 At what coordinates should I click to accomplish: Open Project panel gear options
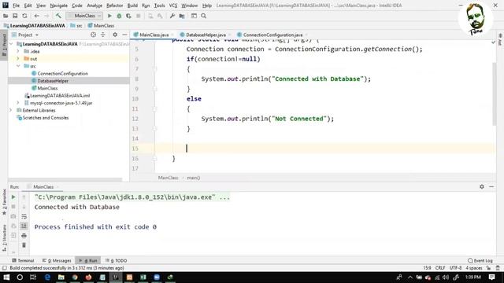click(x=115, y=35)
